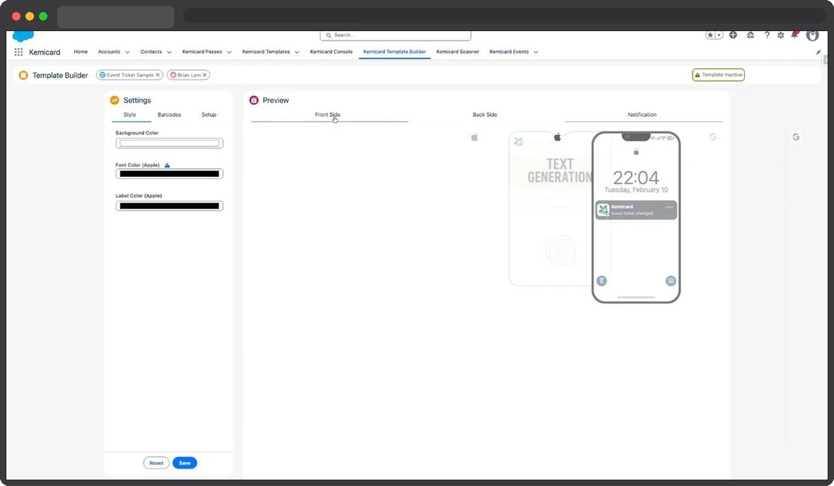Click the Template Inactive badge

718,75
